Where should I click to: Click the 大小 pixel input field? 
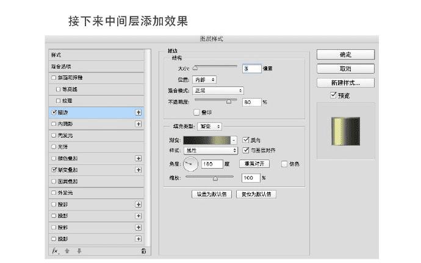click(x=251, y=69)
